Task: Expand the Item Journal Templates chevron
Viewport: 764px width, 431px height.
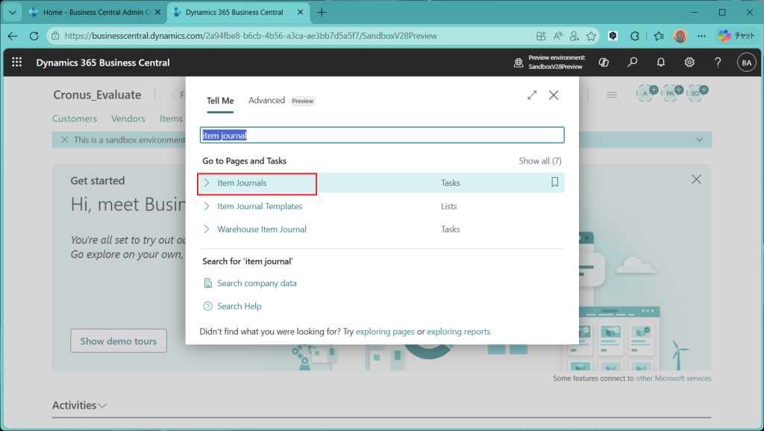Action: point(207,206)
